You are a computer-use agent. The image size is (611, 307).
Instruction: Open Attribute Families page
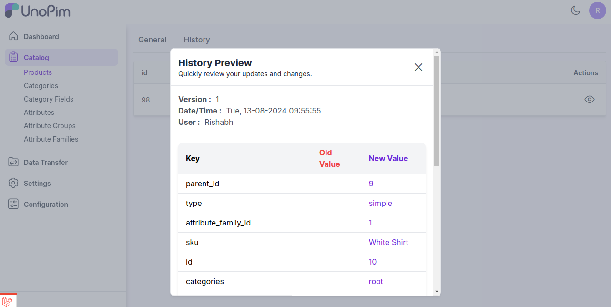[x=51, y=139]
